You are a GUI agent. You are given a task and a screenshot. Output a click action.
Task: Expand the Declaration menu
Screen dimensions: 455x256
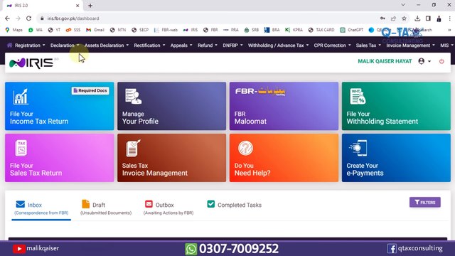65,46
